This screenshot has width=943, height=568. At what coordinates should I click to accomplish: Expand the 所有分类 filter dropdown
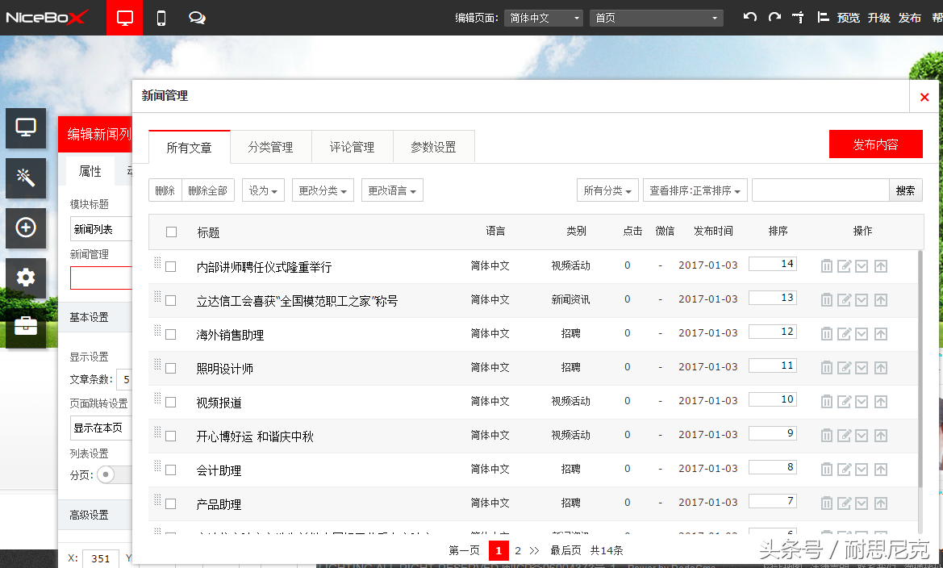607,190
